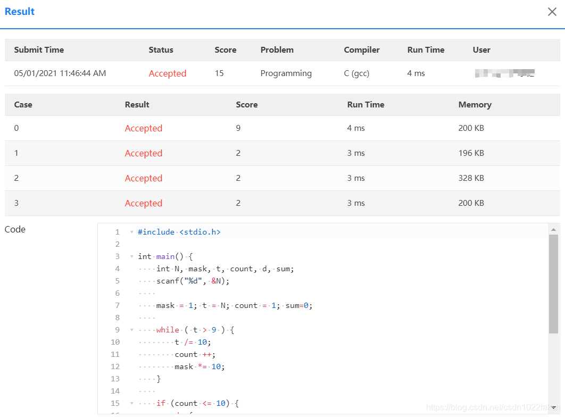Click the code scrollbar up arrow
The height and width of the screenshot is (417, 565).
click(553, 229)
